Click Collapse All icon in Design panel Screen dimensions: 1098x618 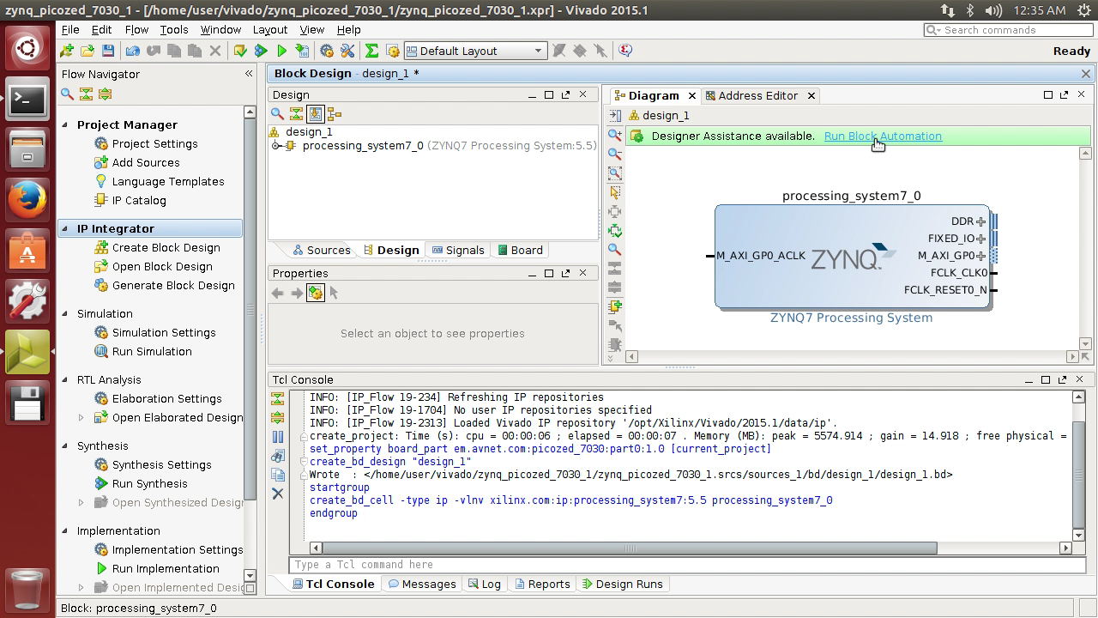[296, 113]
